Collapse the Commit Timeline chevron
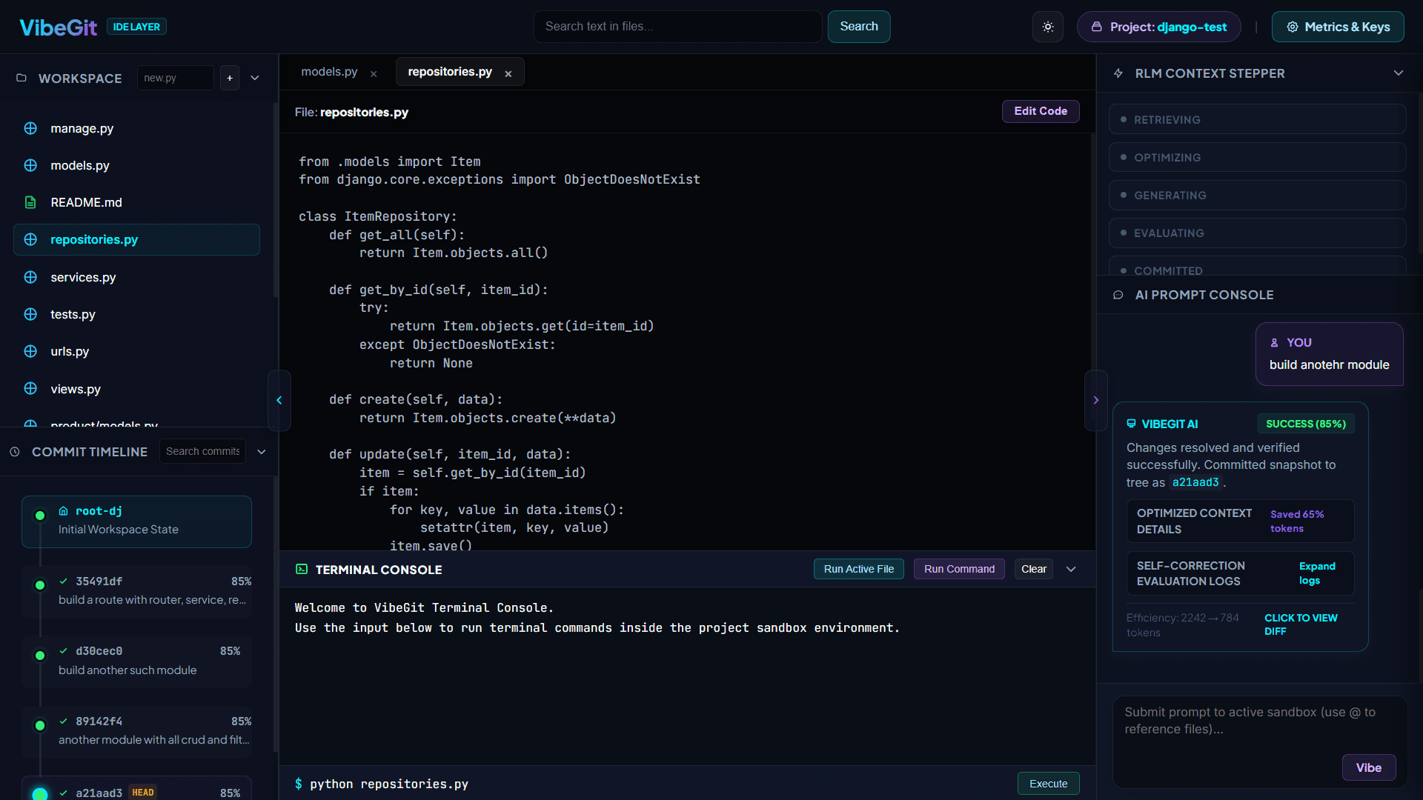1423x800 pixels. (262, 452)
